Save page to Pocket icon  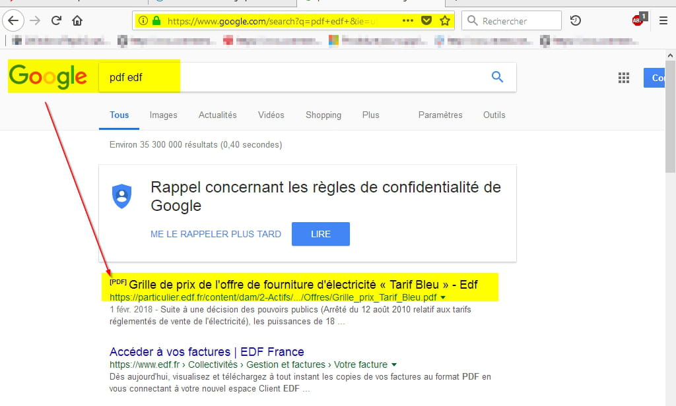[426, 20]
